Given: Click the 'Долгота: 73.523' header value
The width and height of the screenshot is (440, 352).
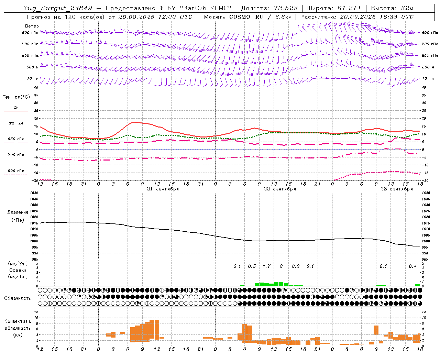Looking at the screenshot, I should click(269, 8).
